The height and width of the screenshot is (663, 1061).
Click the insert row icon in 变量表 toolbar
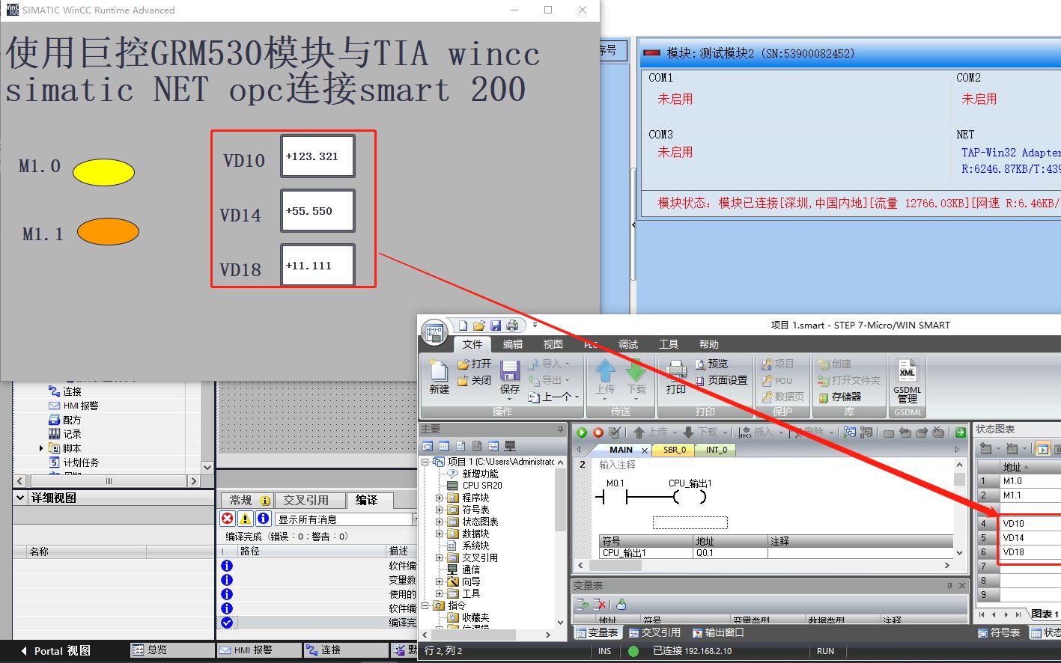click(x=582, y=604)
